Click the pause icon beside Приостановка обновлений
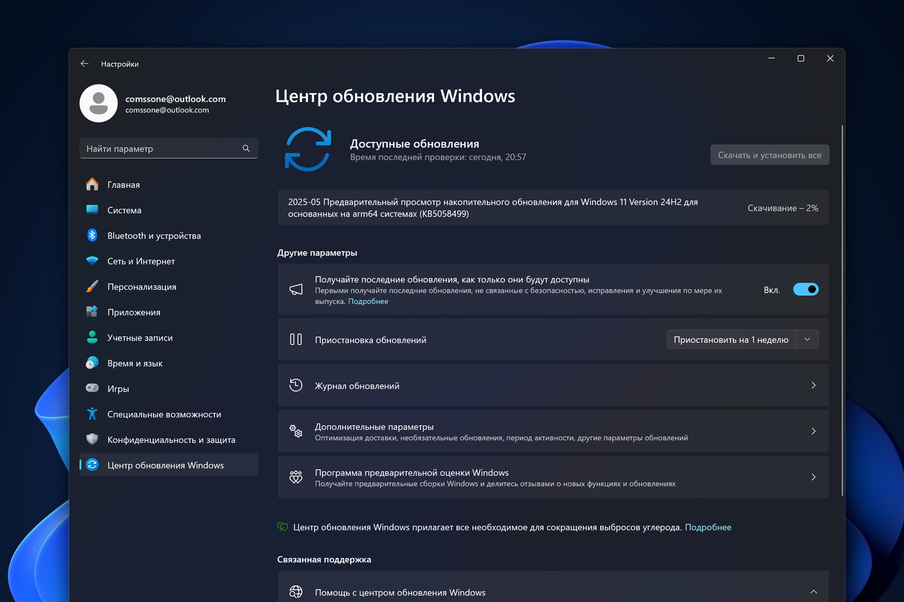This screenshot has width=904, height=602. [x=296, y=339]
